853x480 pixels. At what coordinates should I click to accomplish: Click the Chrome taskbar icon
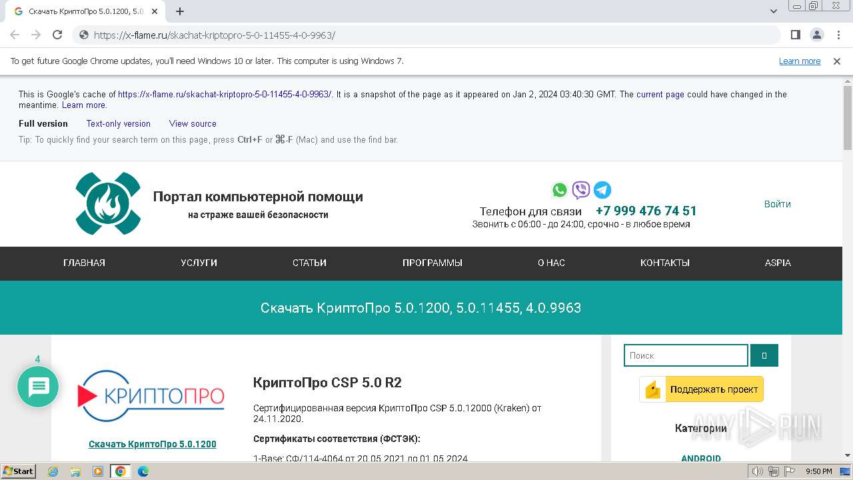point(121,471)
